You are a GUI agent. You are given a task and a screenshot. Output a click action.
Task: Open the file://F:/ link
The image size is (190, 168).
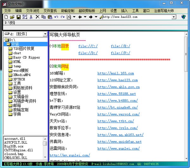click(x=120, y=53)
